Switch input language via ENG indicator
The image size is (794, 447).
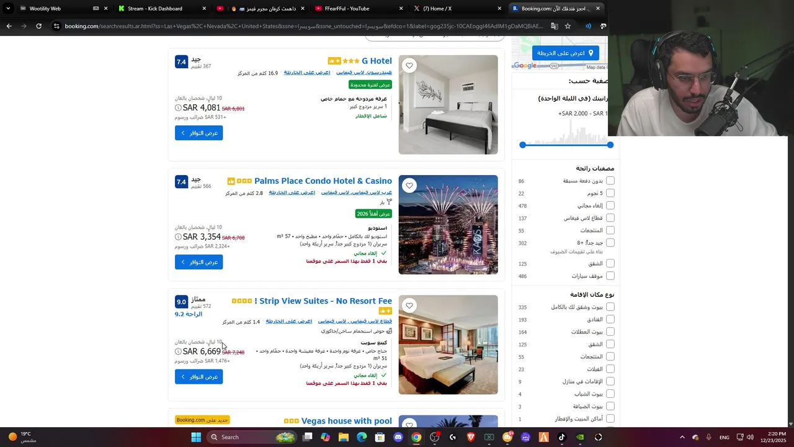click(725, 437)
